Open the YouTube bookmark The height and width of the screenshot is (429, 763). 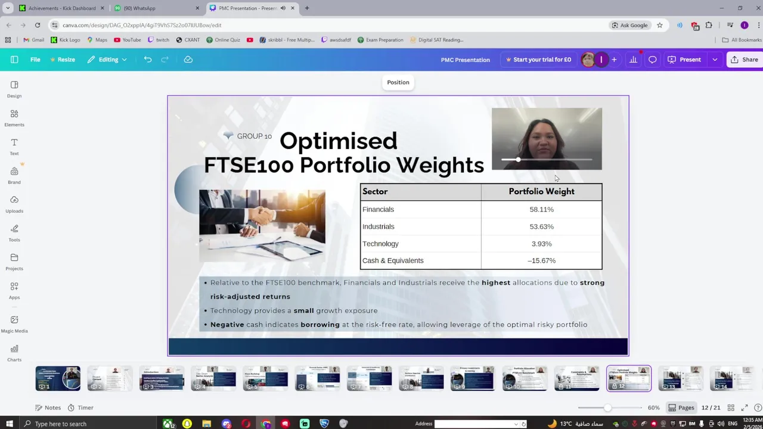coord(128,40)
